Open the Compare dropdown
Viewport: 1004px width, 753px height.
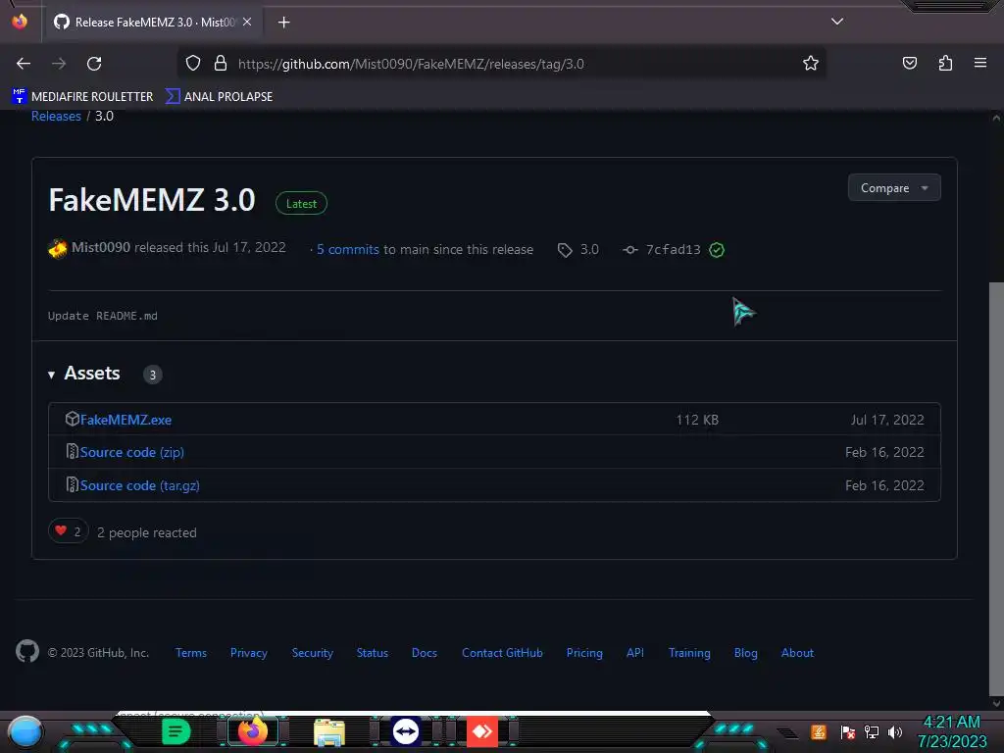click(x=894, y=187)
